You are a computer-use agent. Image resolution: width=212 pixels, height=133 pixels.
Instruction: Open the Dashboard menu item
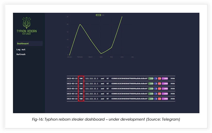[30, 44]
